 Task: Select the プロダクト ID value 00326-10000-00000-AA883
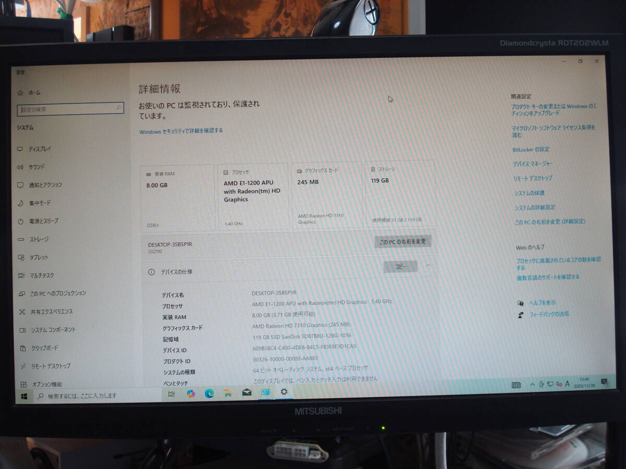tap(285, 359)
